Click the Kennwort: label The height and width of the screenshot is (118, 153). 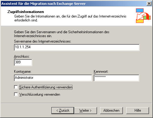(101, 72)
